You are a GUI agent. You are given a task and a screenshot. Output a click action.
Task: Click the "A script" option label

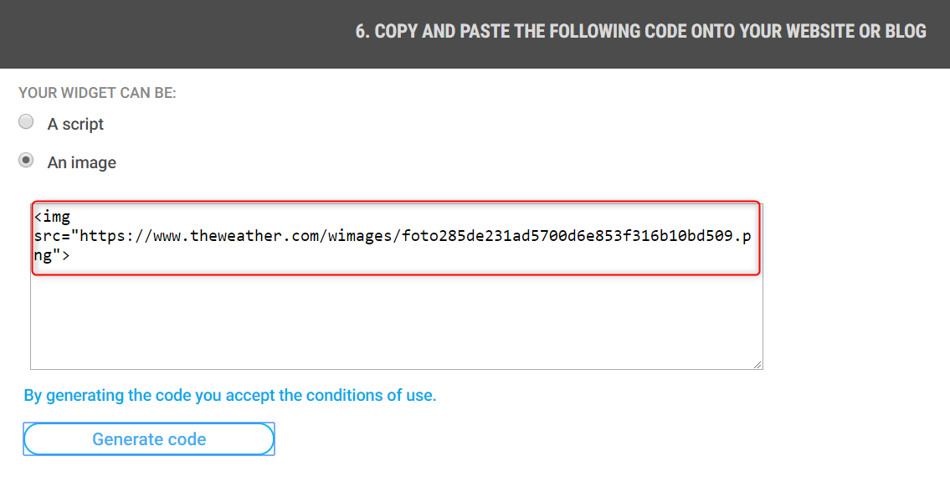click(x=75, y=124)
